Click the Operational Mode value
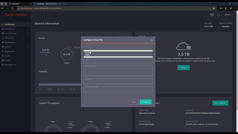 click(147, 113)
